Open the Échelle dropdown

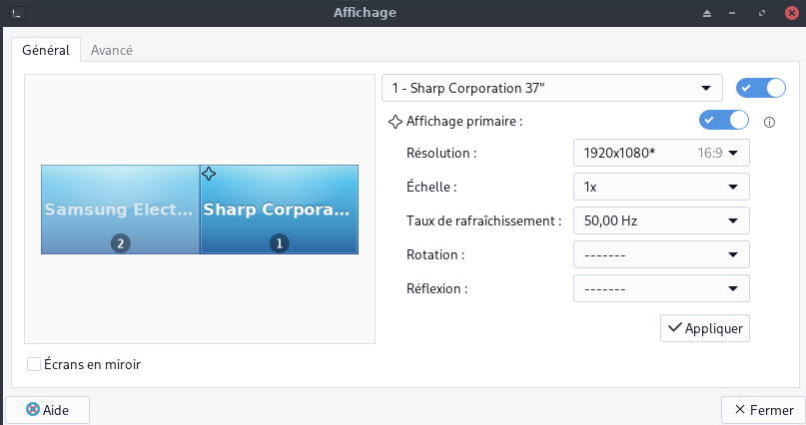pos(661,187)
